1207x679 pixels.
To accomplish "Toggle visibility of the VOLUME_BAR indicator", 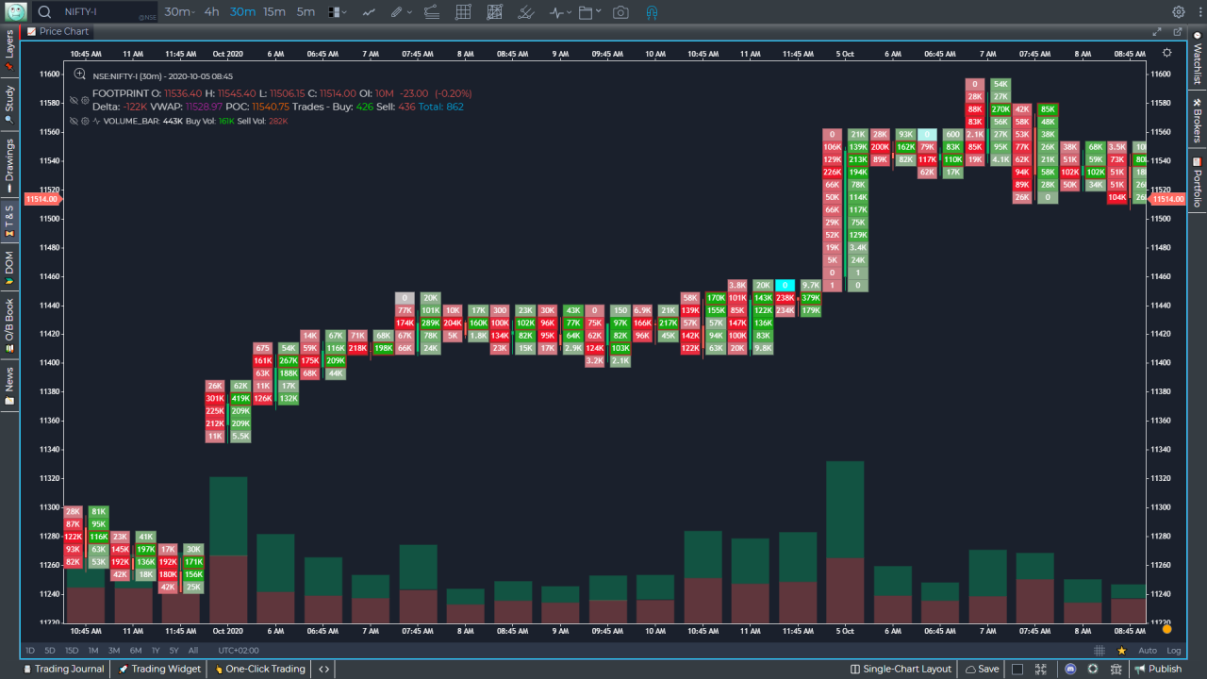I will pos(74,120).
